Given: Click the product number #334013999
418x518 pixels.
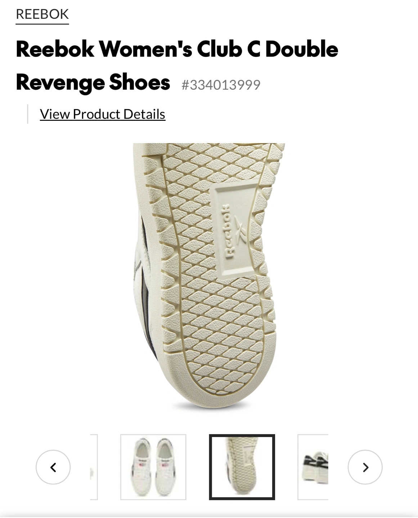Looking at the screenshot, I should [221, 85].
